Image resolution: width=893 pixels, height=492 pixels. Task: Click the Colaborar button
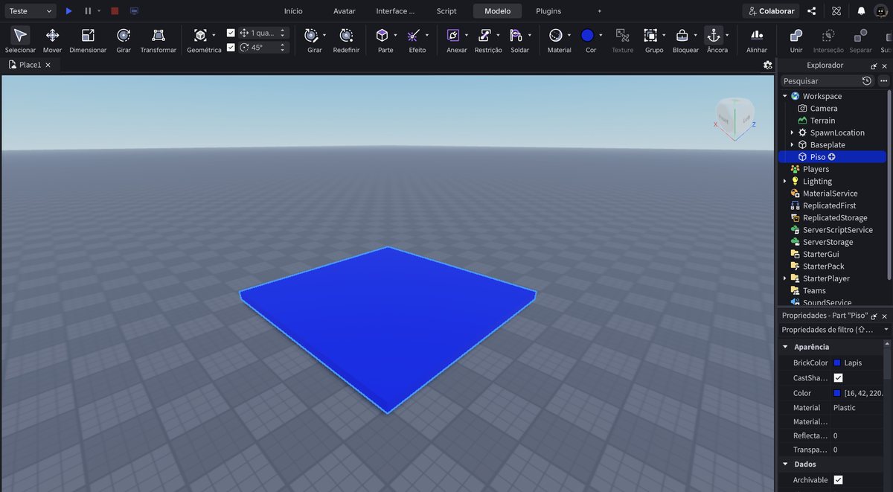click(770, 11)
